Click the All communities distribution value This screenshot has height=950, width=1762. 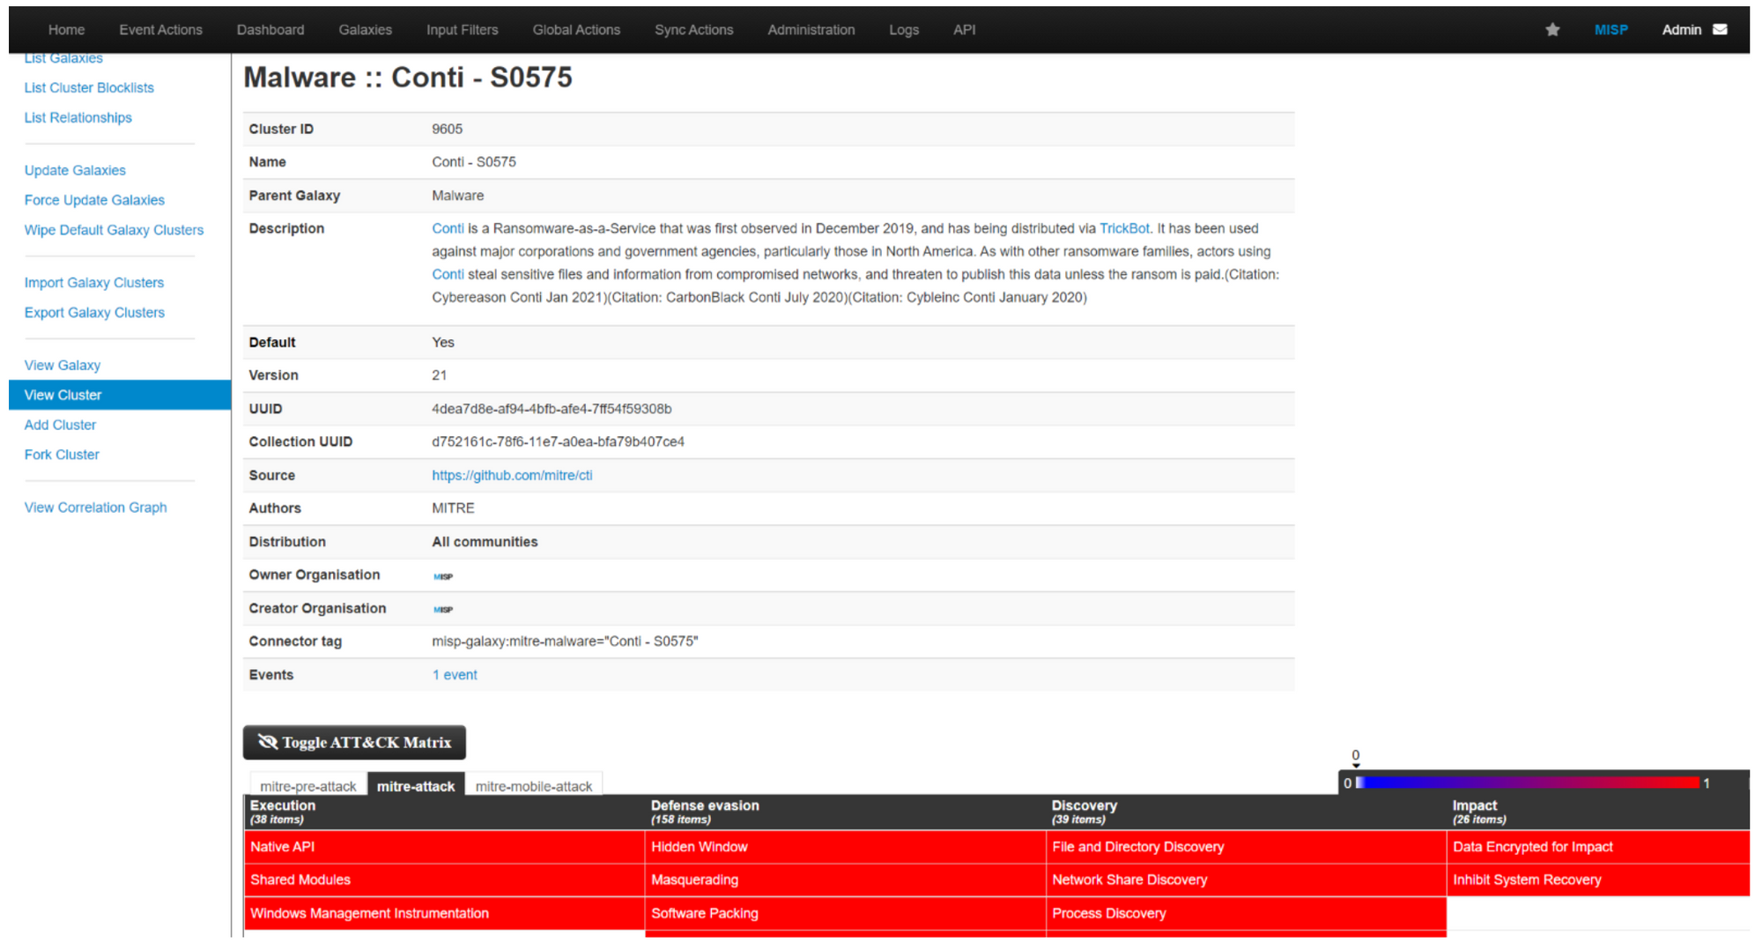485,542
